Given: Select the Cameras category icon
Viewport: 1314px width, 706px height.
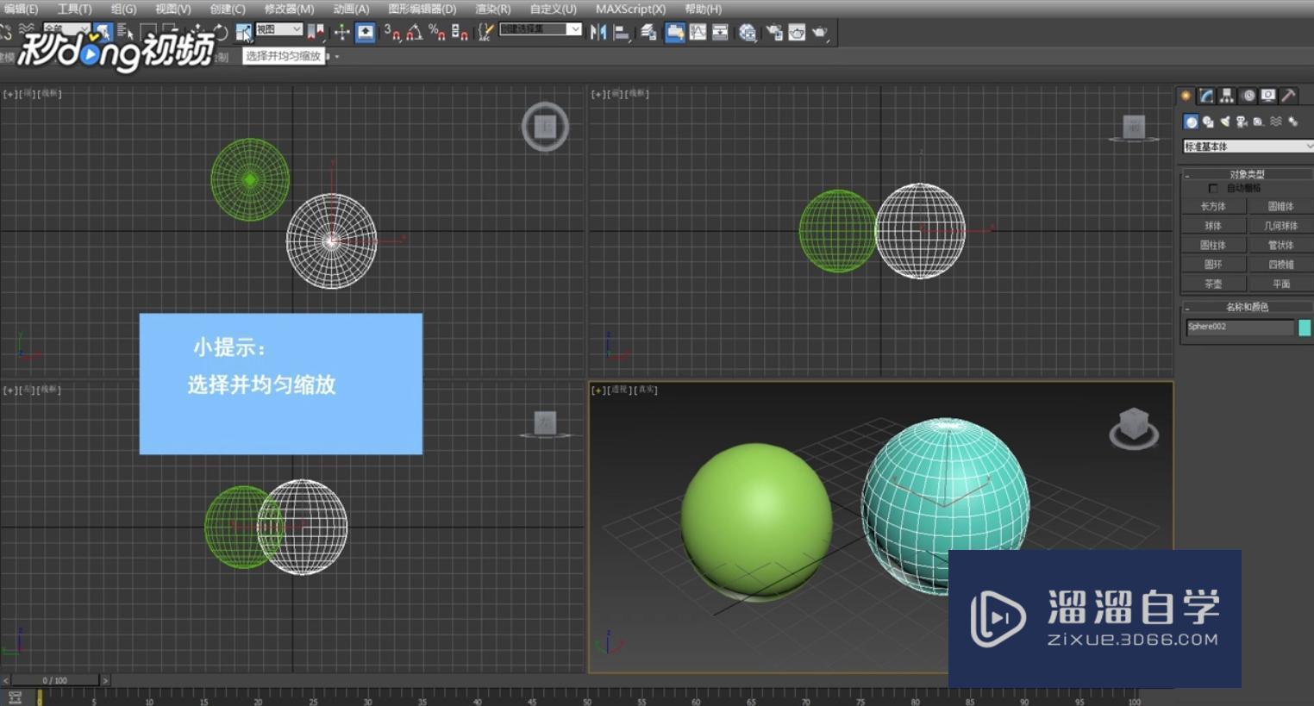Looking at the screenshot, I should [x=1242, y=122].
